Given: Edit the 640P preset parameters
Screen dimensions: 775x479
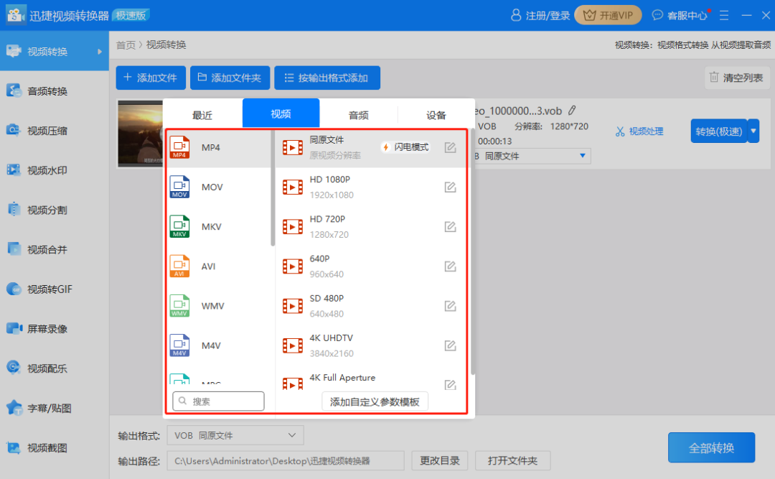Looking at the screenshot, I should (450, 266).
